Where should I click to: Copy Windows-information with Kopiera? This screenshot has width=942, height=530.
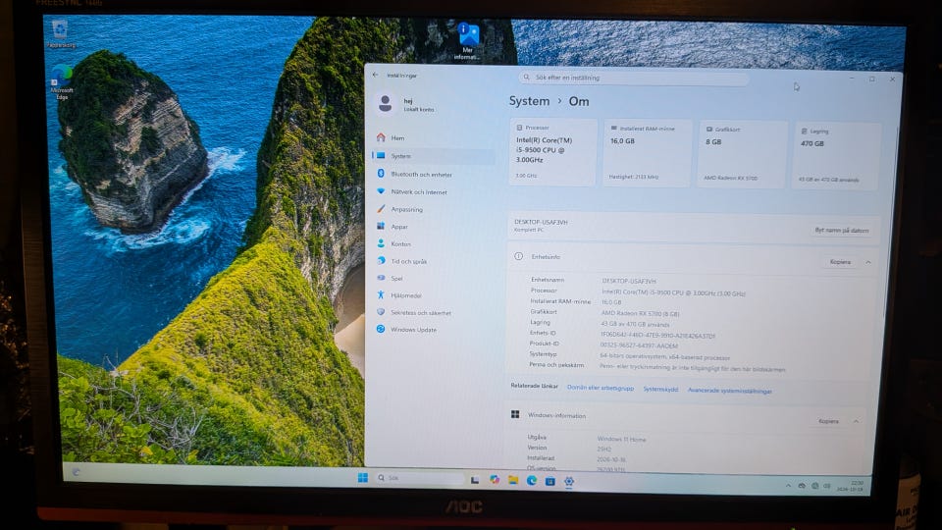tap(828, 421)
